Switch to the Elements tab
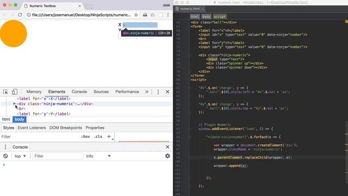This screenshot has height=196, width=348. point(57,92)
